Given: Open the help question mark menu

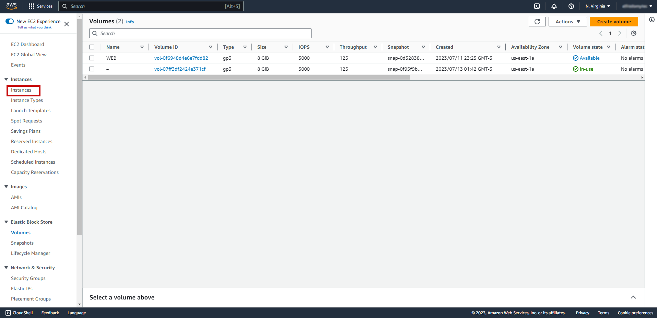Looking at the screenshot, I should 571,6.
